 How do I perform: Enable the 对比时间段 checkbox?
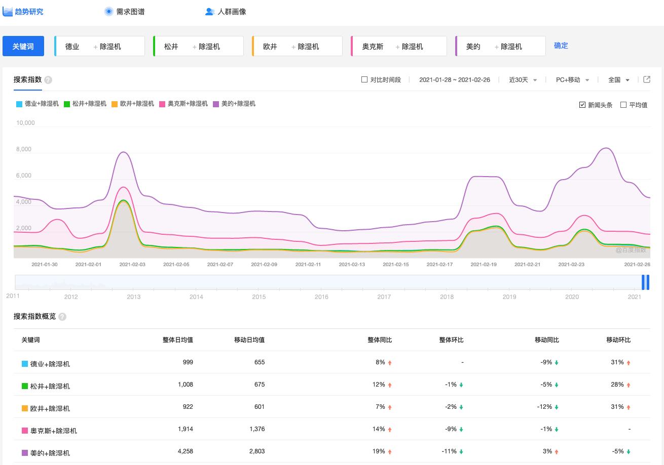click(x=364, y=79)
